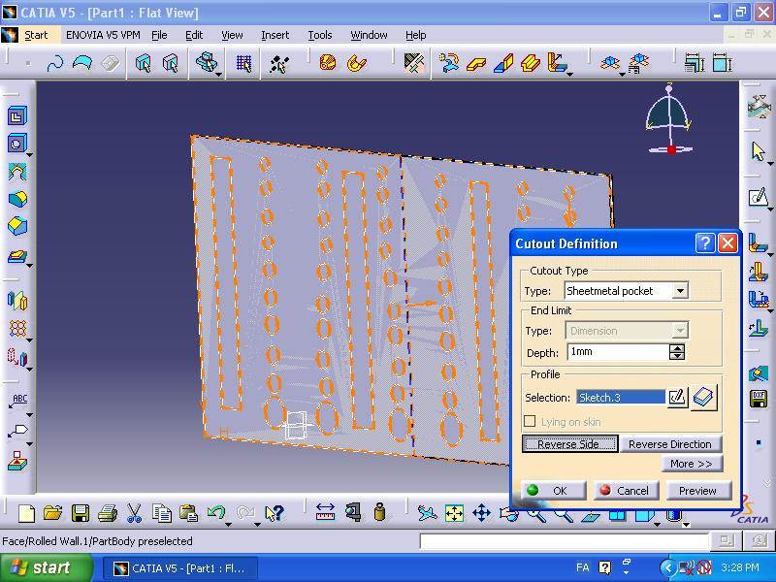Open the Insert menu
The width and height of the screenshot is (776, 582).
tap(275, 35)
